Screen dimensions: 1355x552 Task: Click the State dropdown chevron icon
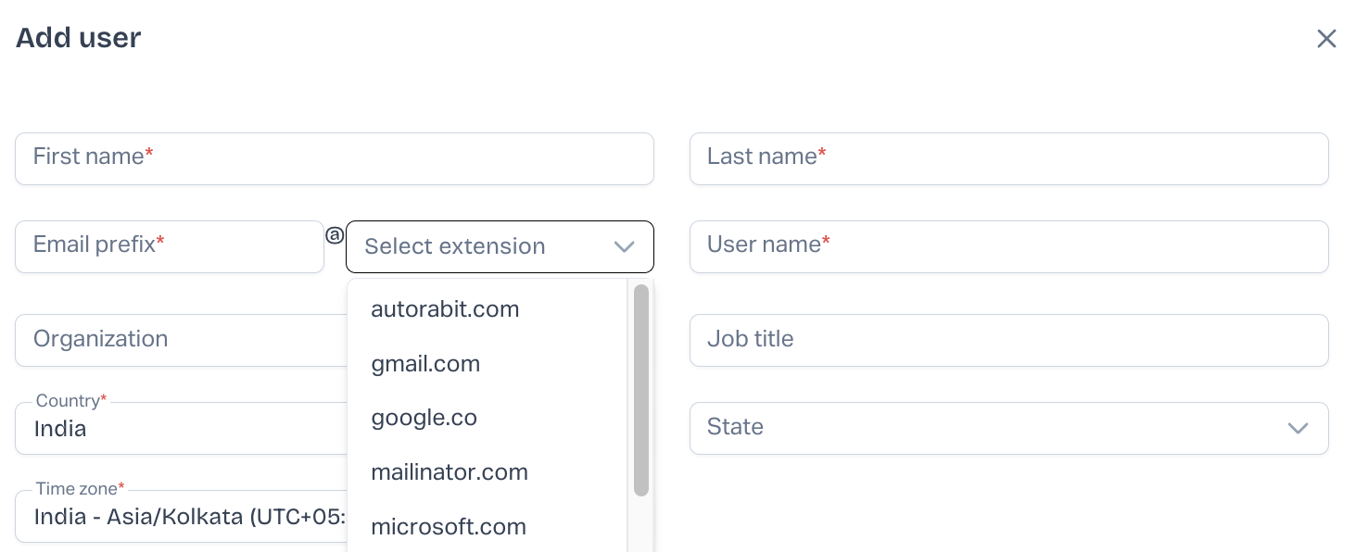(1298, 428)
